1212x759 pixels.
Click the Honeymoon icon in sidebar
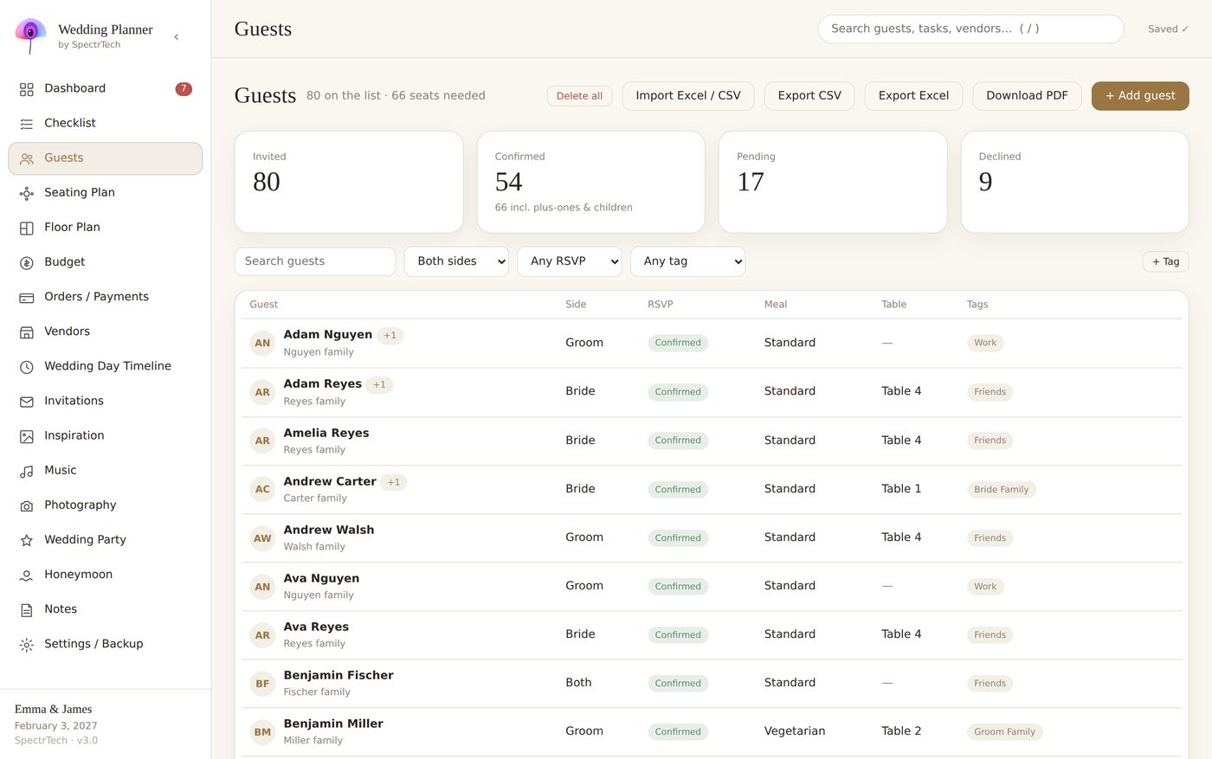(27, 575)
